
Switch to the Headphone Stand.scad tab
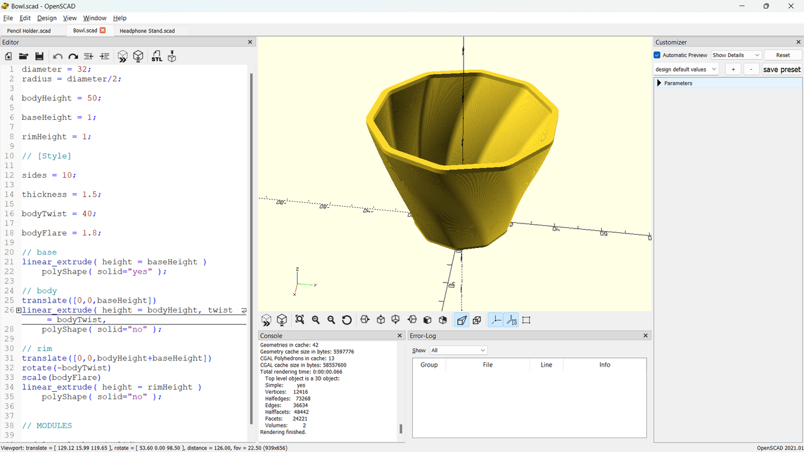[x=147, y=30]
